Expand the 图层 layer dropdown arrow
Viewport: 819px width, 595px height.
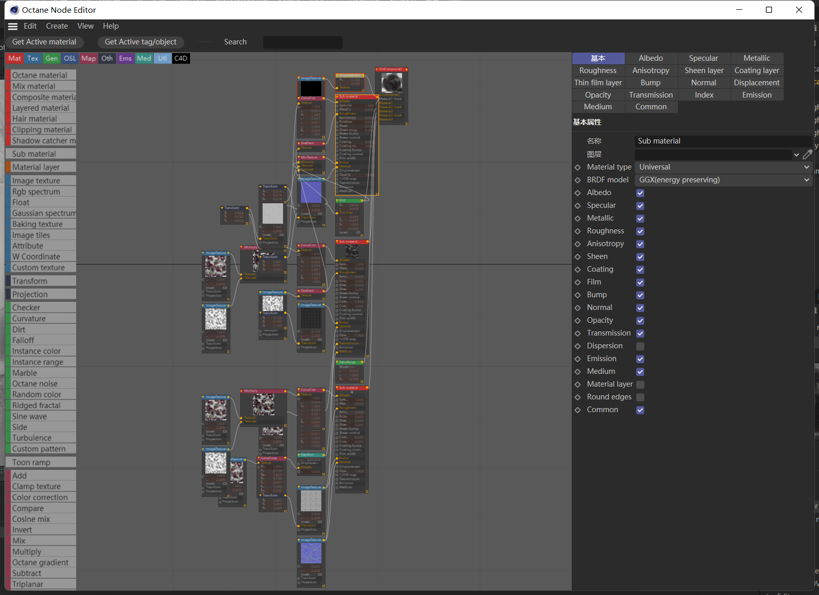[796, 155]
